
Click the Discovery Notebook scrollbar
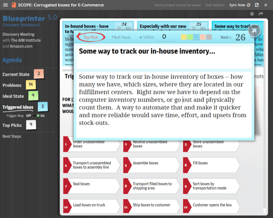point(265,115)
